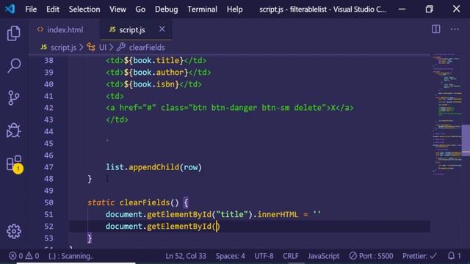Restore down the window
This screenshot has height=264, width=470.
coord(429,9)
